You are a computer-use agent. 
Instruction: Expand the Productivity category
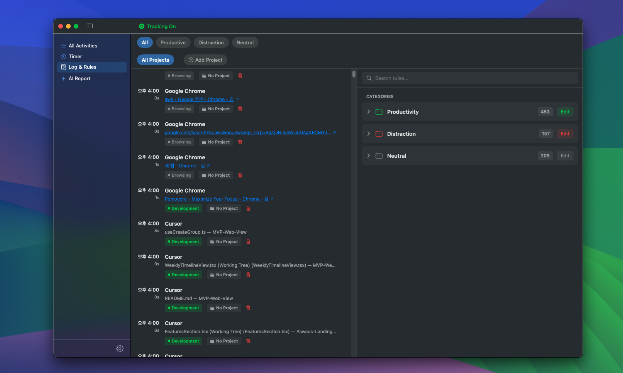point(368,112)
